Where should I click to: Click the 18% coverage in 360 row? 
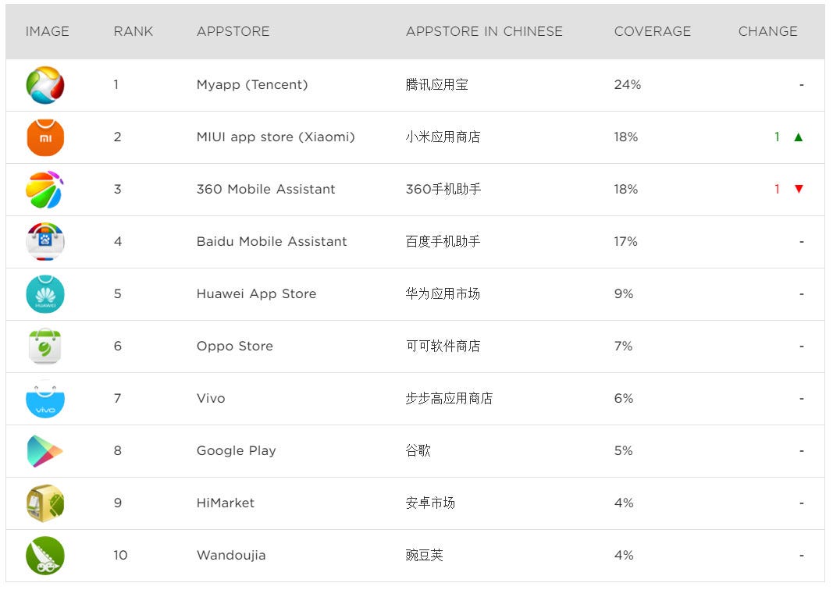pyautogui.click(x=626, y=189)
